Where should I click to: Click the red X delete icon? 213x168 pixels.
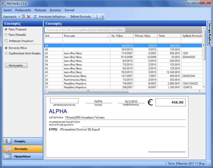click(x=28, y=16)
